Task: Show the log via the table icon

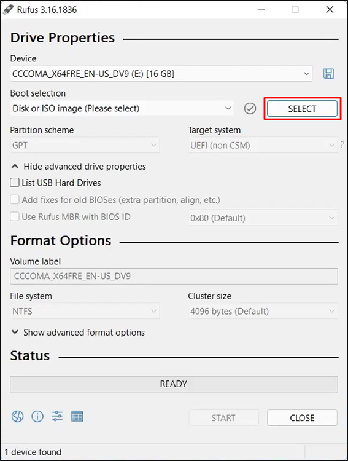Action: [77, 416]
